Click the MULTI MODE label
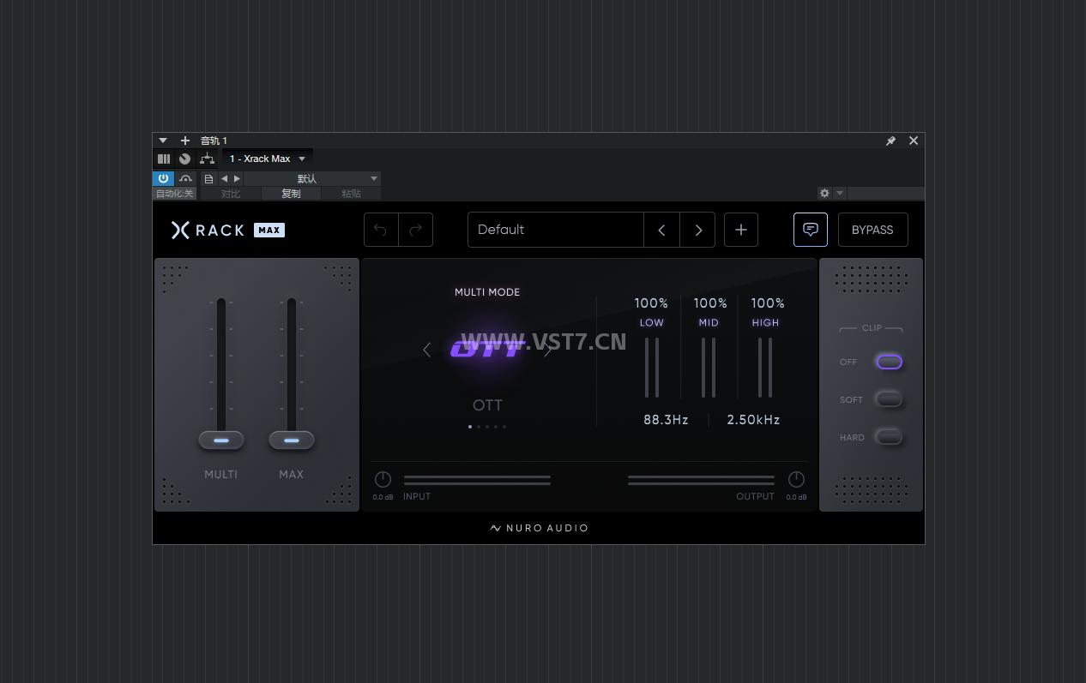This screenshot has height=683, width=1086. click(x=487, y=292)
